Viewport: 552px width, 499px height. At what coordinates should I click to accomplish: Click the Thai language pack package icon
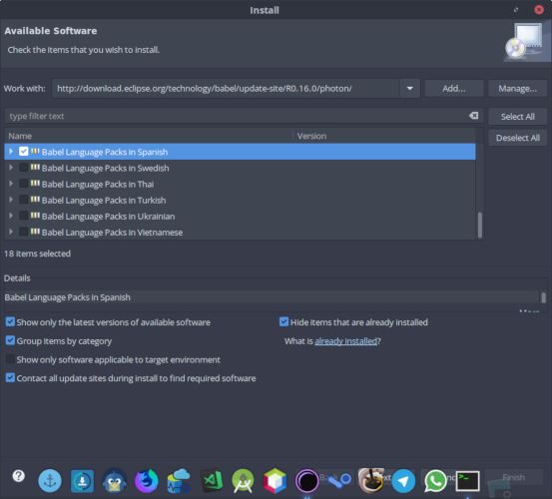(35, 184)
